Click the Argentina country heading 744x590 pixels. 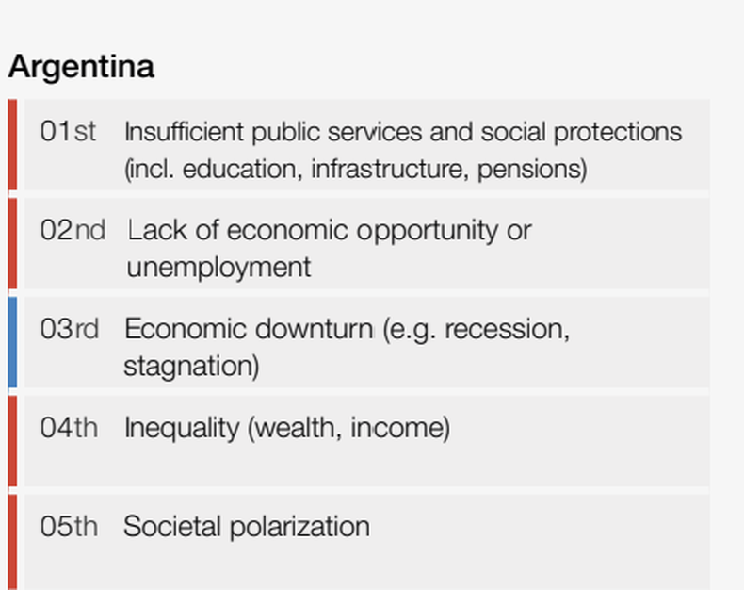click(x=81, y=67)
